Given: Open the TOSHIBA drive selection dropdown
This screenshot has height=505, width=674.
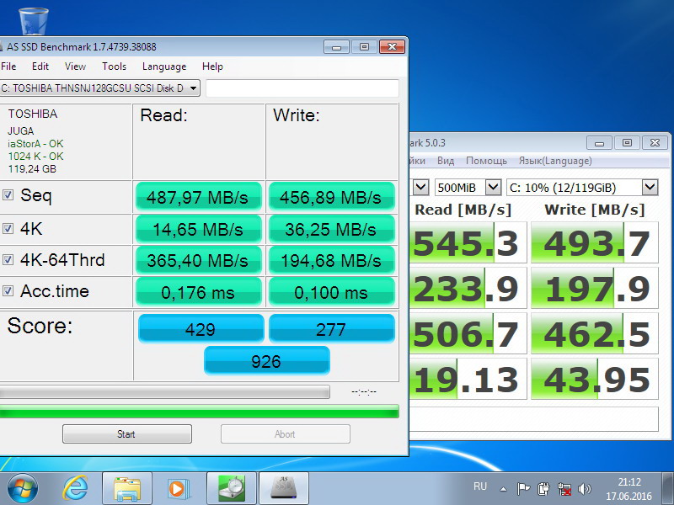Looking at the screenshot, I should (x=99, y=88).
